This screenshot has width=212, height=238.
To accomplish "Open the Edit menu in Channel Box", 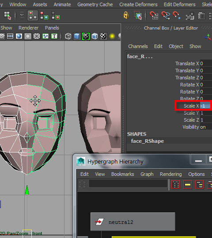I will pyautogui.click(x=158, y=46).
